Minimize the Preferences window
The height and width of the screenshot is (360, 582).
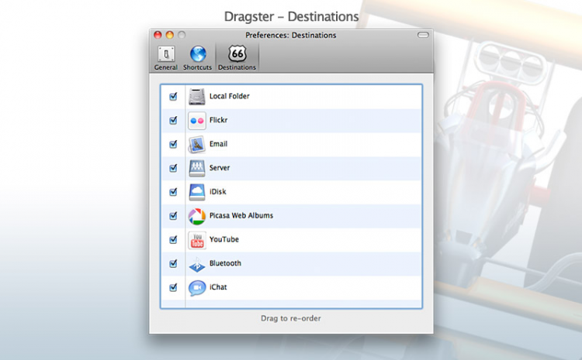click(170, 35)
